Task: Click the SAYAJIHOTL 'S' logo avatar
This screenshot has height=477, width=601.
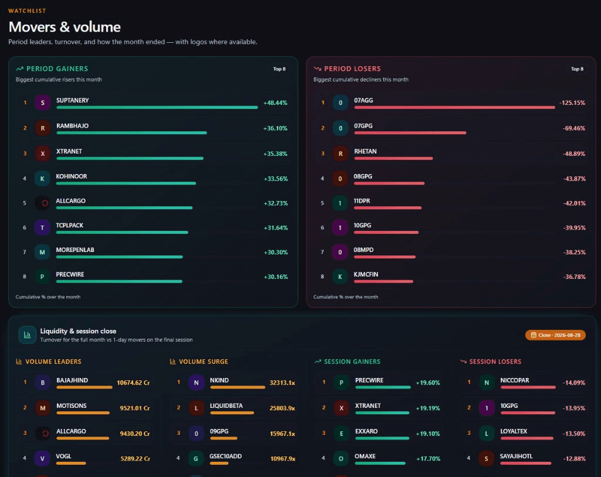Action: (487, 459)
